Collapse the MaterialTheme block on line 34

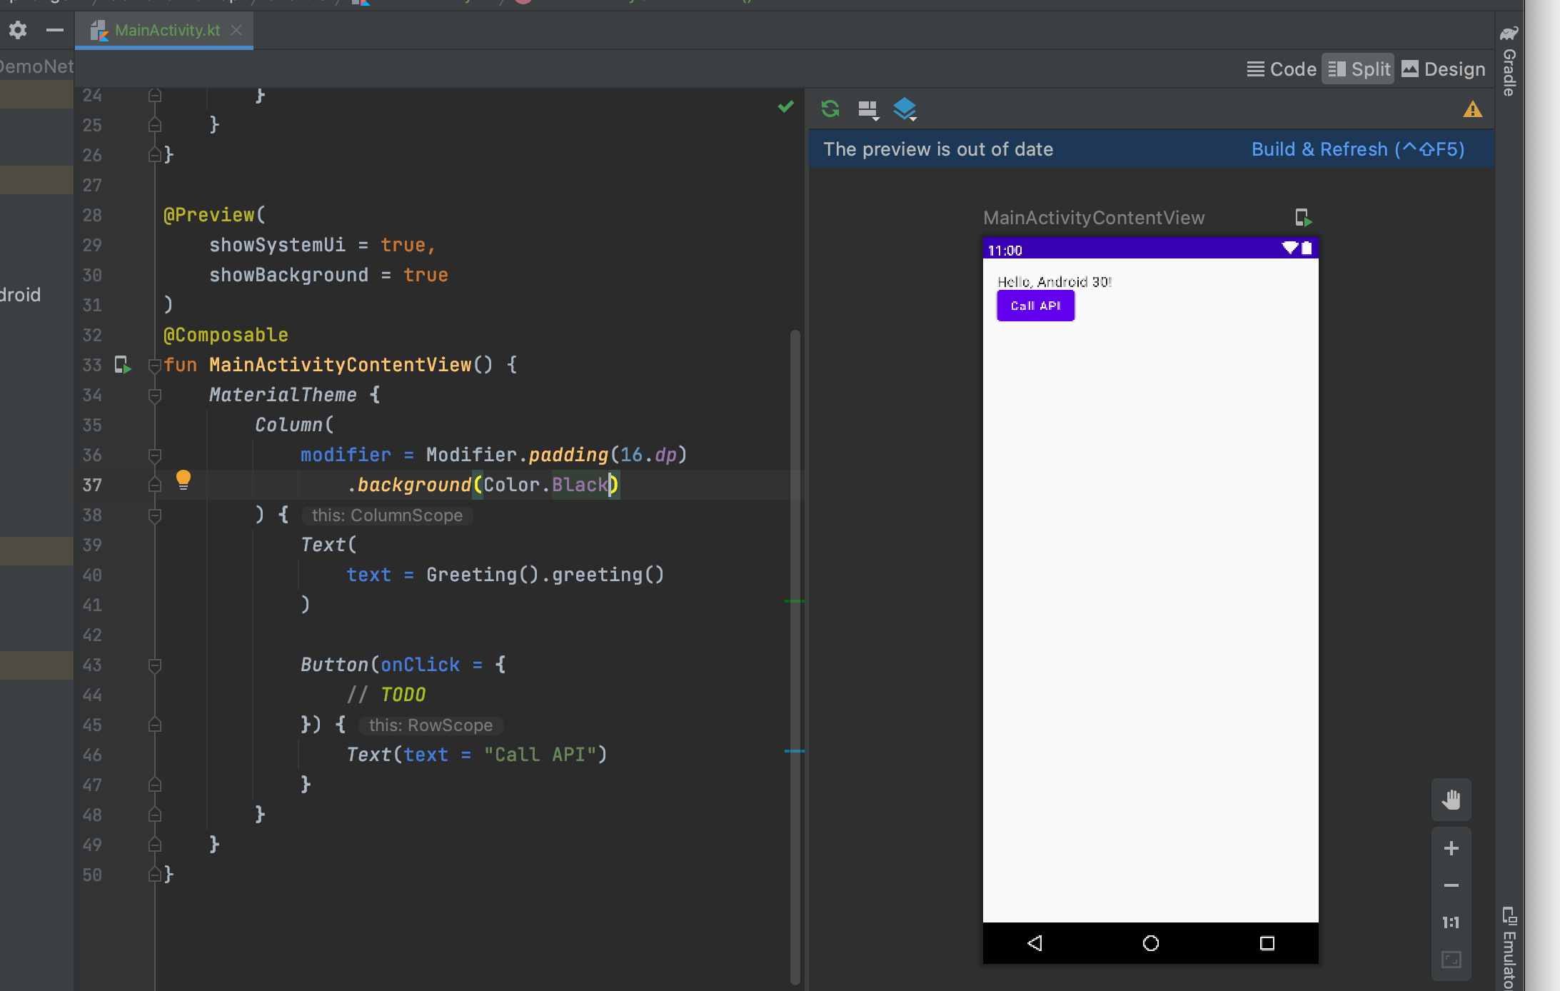point(154,395)
